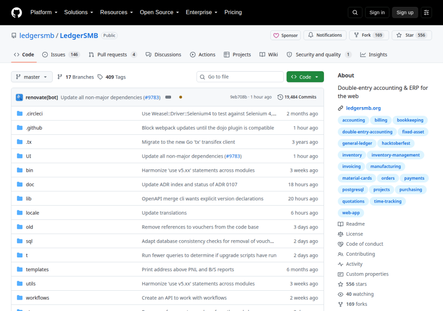Open the sql folder
This screenshot has height=311, width=443.
29,241
